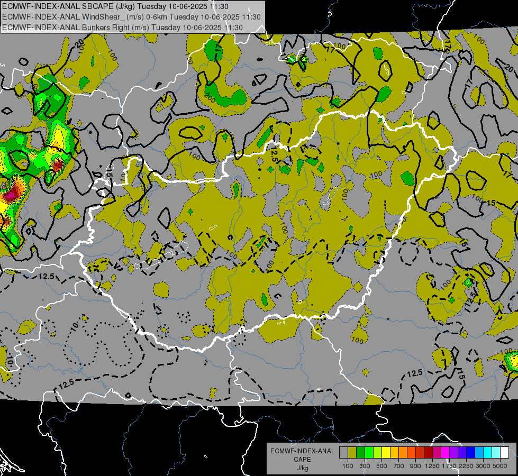
Task: Click the legend value 900
Action: (415, 466)
